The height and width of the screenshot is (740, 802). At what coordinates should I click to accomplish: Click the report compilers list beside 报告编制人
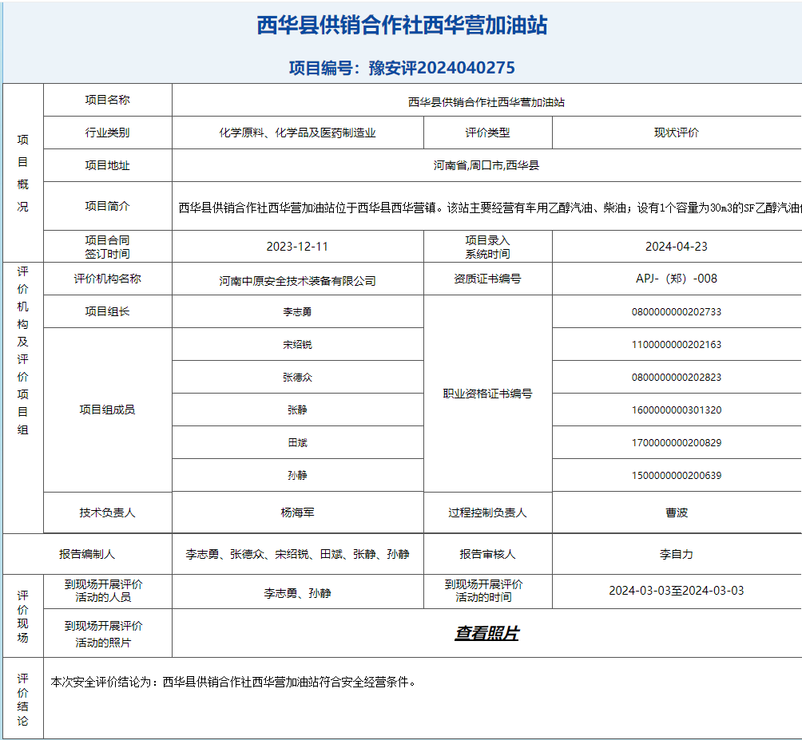pos(298,554)
